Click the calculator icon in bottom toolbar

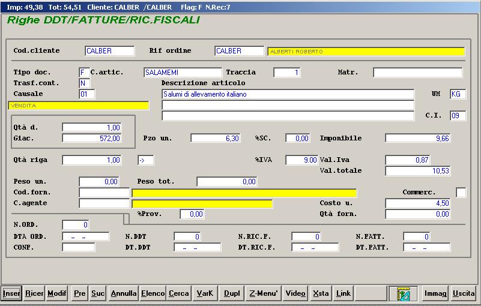tap(403, 293)
